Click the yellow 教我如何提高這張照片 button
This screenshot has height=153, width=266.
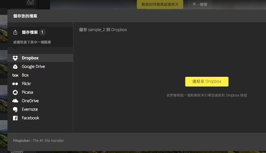[160, 5]
